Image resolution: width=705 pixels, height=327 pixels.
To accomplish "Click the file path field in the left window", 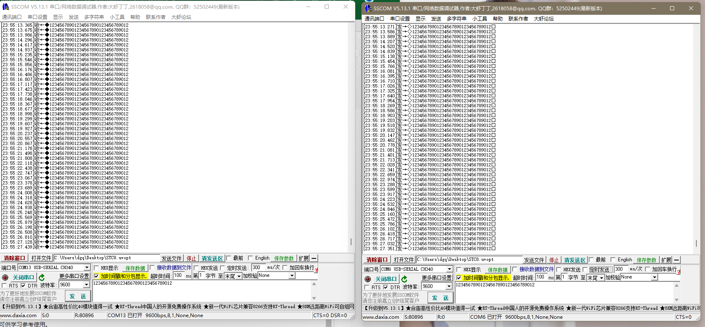I will click(106, 258).
